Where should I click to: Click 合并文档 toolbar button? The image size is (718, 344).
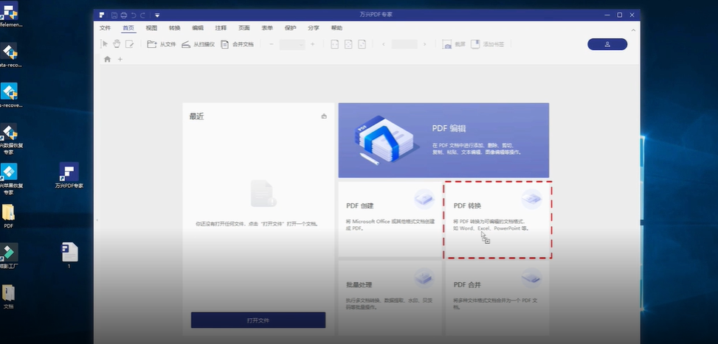pyautogui.click(x=237, y=44)
